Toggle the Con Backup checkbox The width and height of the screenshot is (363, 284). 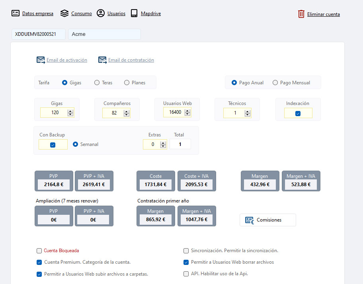(53, 145)
